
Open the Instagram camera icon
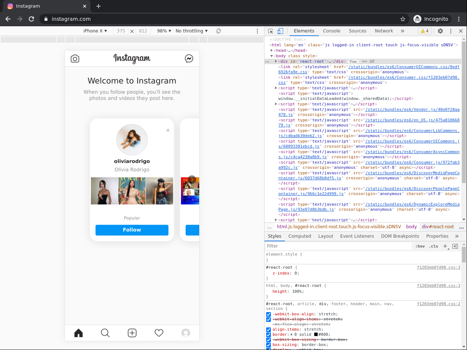pyautogui.click(x=75, y=59)
